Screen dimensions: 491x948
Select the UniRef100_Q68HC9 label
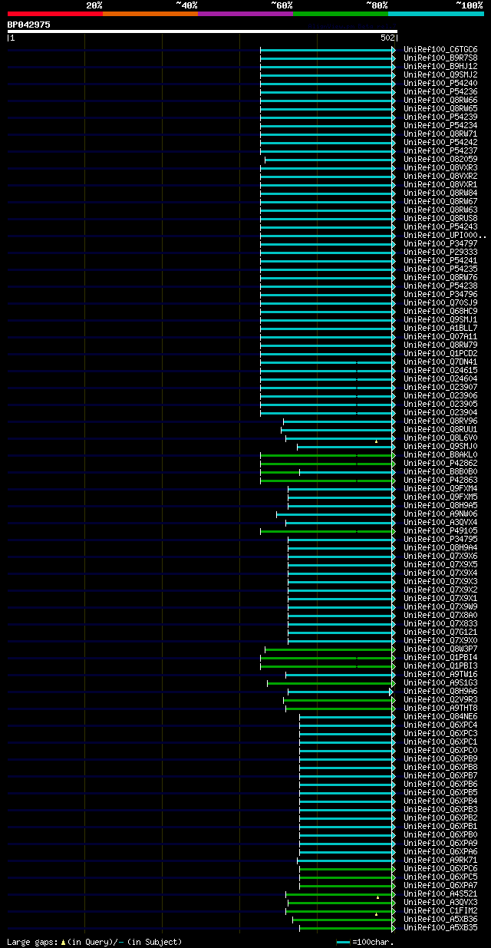pos(440,311)
